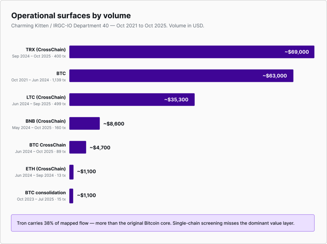Click 'Oct 2021 – Jun 2024 · 1,139 tx' text
Screen dimensions: 327x244
click(x=38, y=80)
